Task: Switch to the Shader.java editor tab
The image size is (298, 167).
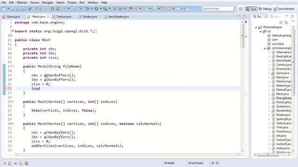Action: (88, 17)
